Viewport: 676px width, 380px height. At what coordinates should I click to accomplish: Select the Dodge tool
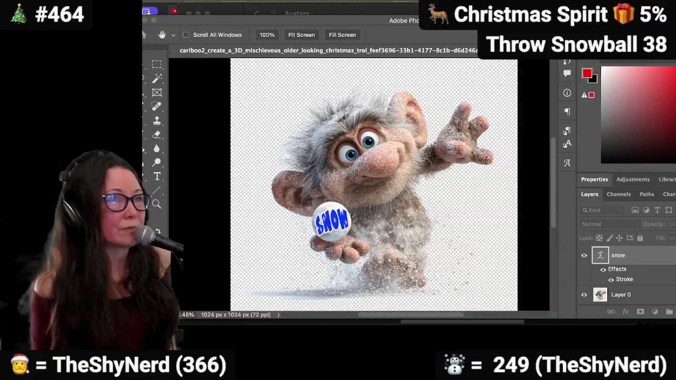point(157,162)
